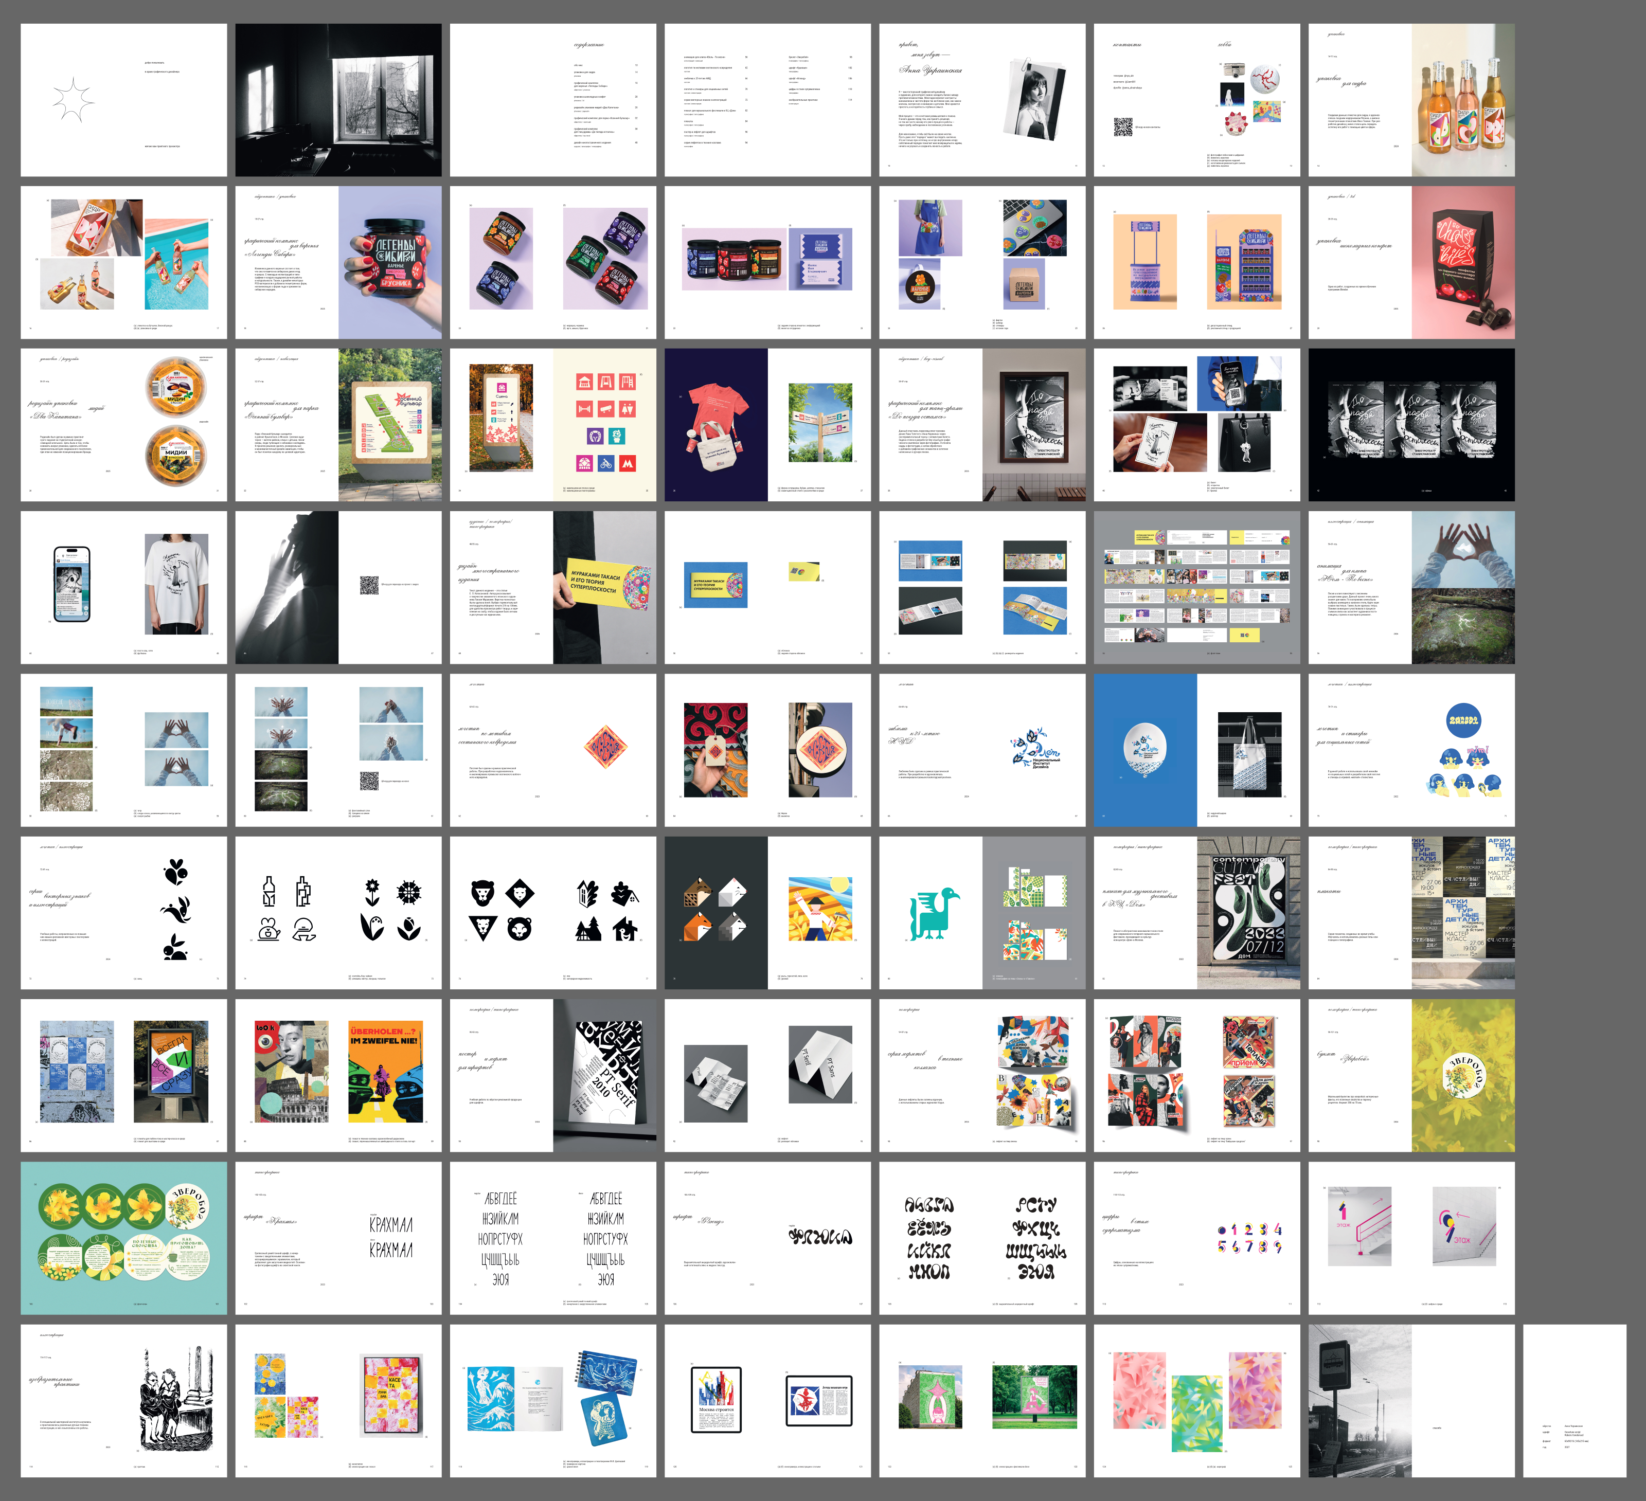Open the orange diamond logo spread

point(553,750)
